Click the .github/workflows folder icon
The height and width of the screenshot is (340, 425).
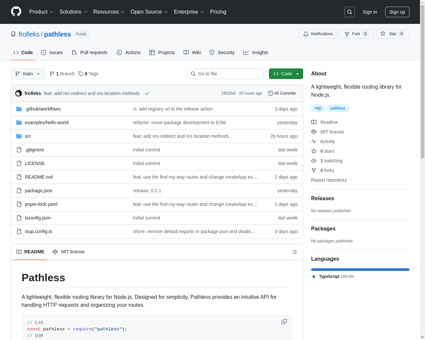tap(19, 109)
